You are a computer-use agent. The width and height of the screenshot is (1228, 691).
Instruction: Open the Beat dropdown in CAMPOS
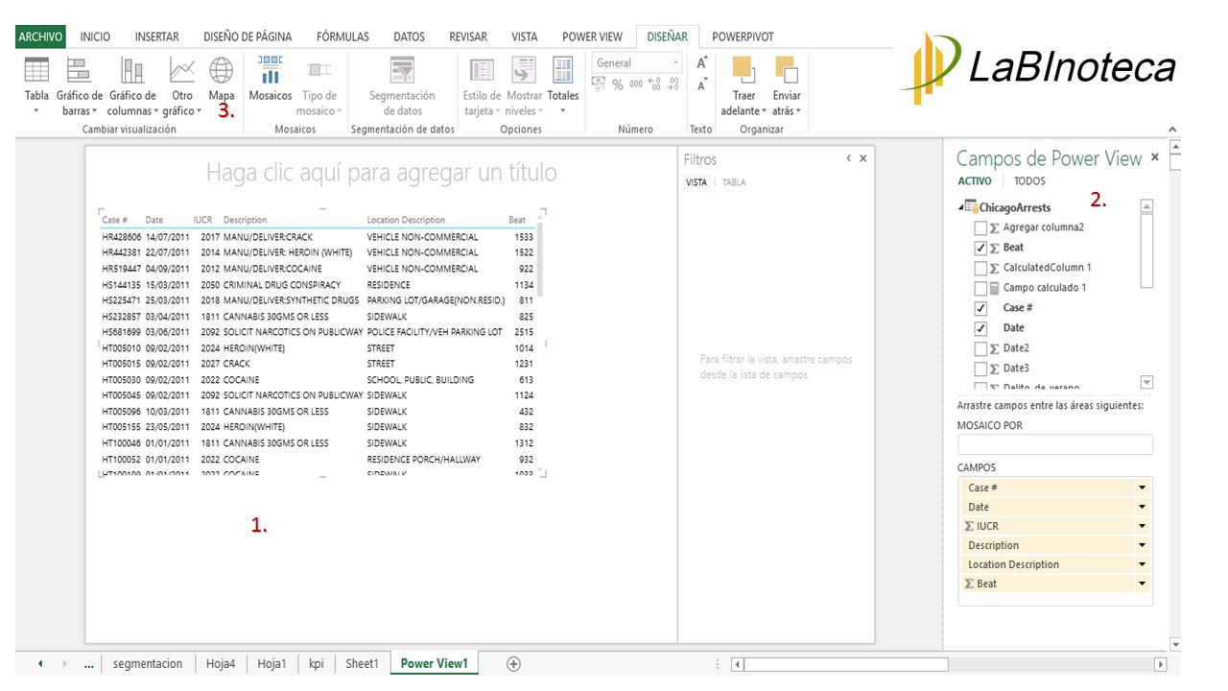[x=1142, y=583]
